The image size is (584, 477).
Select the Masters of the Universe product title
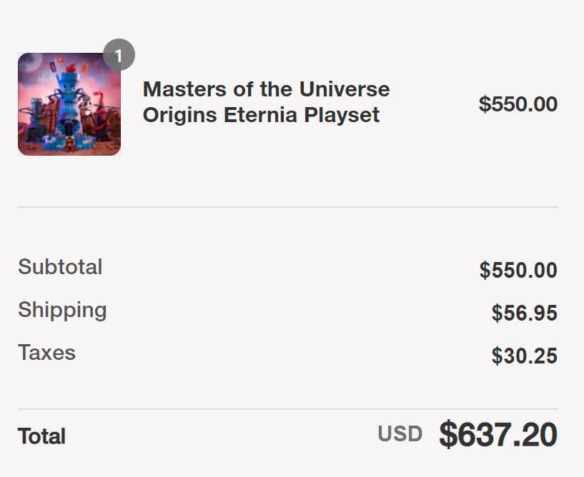tap(267, 101)
